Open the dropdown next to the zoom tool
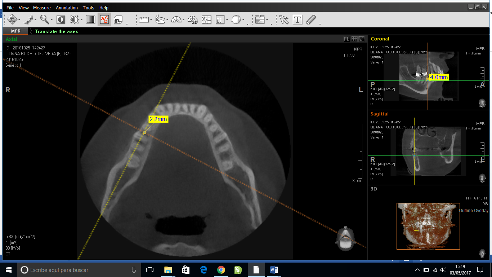Image resolution: width=492 pixels, height=277 pixels. pyautogui.click(x=52, y=20)
